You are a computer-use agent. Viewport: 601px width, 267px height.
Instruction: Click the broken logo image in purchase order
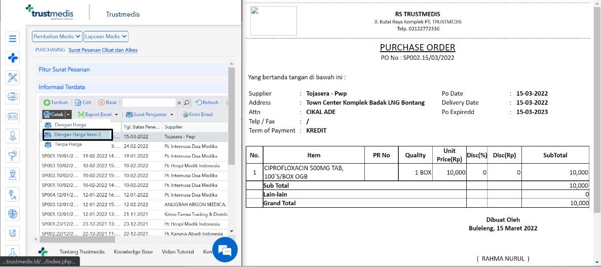click(x=273, y=21)
